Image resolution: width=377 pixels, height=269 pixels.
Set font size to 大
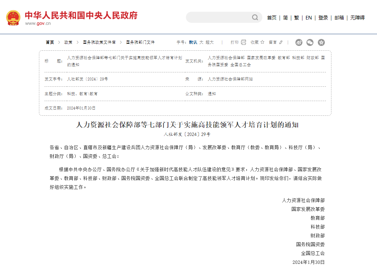pyautogui.click(x=201, y=42)
